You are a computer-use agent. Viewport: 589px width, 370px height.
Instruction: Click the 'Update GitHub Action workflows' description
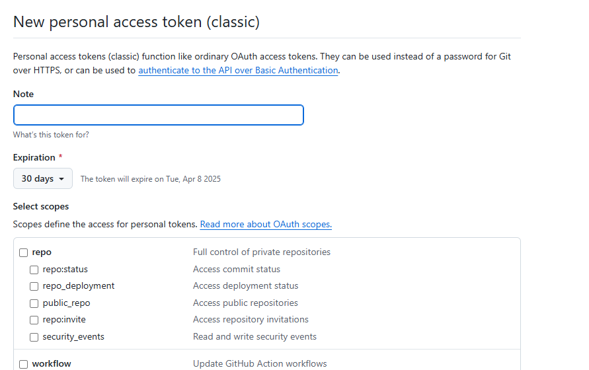coord(260,363)
